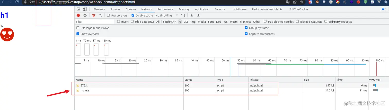Open the red dice extension icon
Image resolution: width=389 pixels, height=110 pixels.
click(x=358, y=2)
